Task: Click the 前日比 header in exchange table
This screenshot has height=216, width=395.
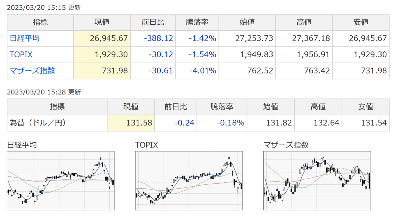Action: (x=175, y=107)
